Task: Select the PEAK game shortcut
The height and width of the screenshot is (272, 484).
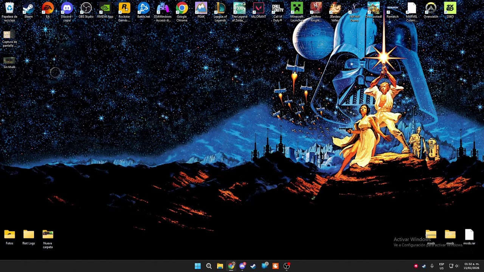Action: [201, 11]
